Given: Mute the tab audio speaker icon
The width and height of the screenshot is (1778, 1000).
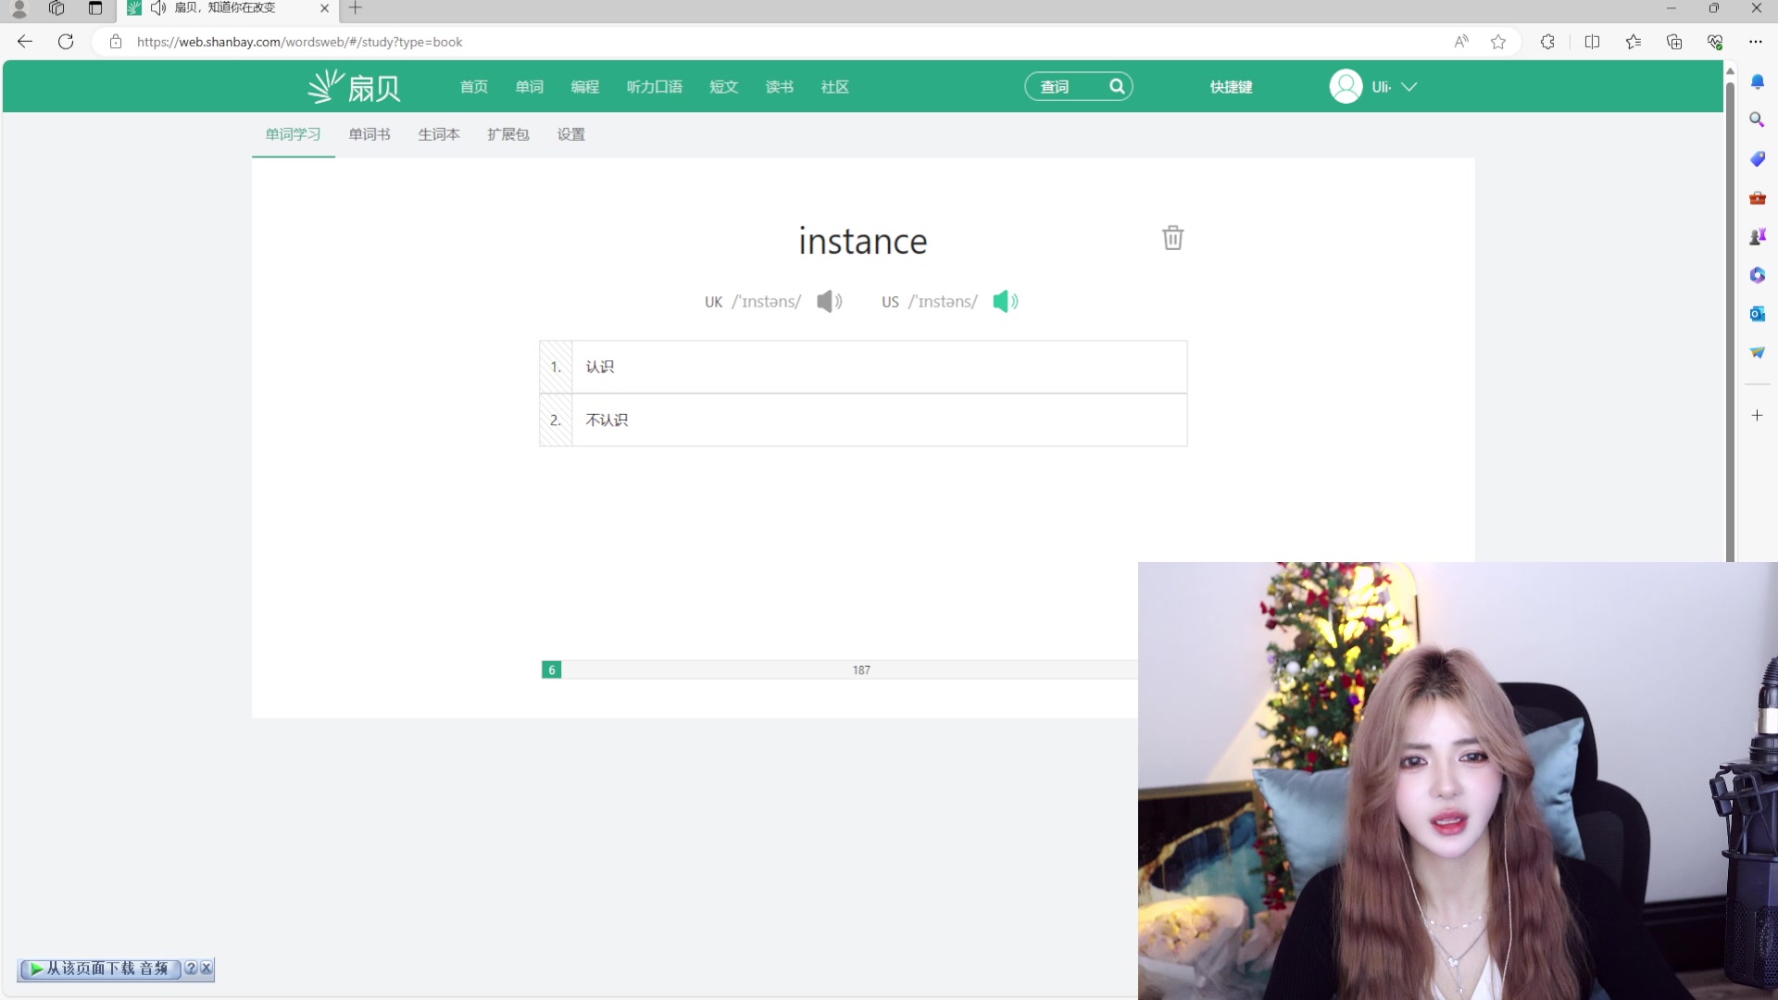Looking at the screenshot, I should (157, 8).
